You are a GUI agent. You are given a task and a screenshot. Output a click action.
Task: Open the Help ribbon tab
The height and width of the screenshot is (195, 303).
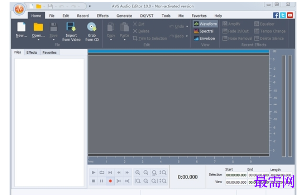(x=218, y=16)
